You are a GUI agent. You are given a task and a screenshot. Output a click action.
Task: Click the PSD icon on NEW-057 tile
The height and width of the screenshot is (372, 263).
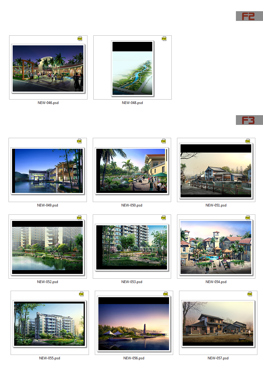coord(250,294)
